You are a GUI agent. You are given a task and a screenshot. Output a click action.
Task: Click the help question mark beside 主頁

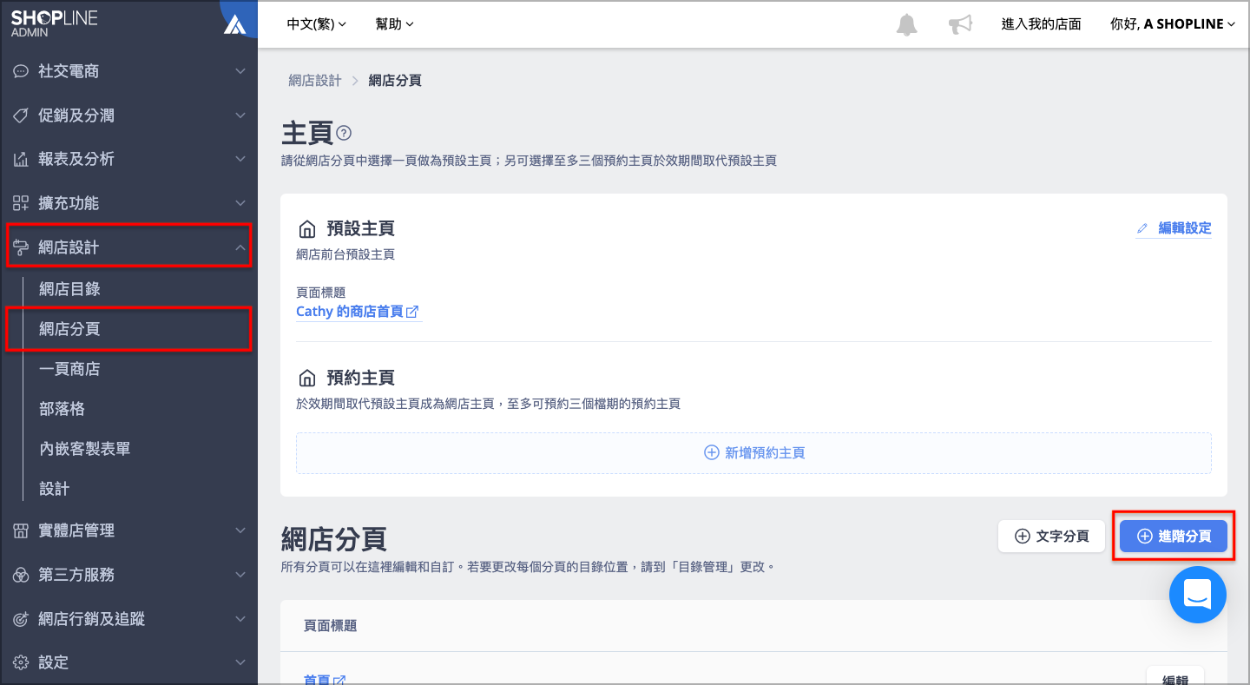click(x=344, y=133)
